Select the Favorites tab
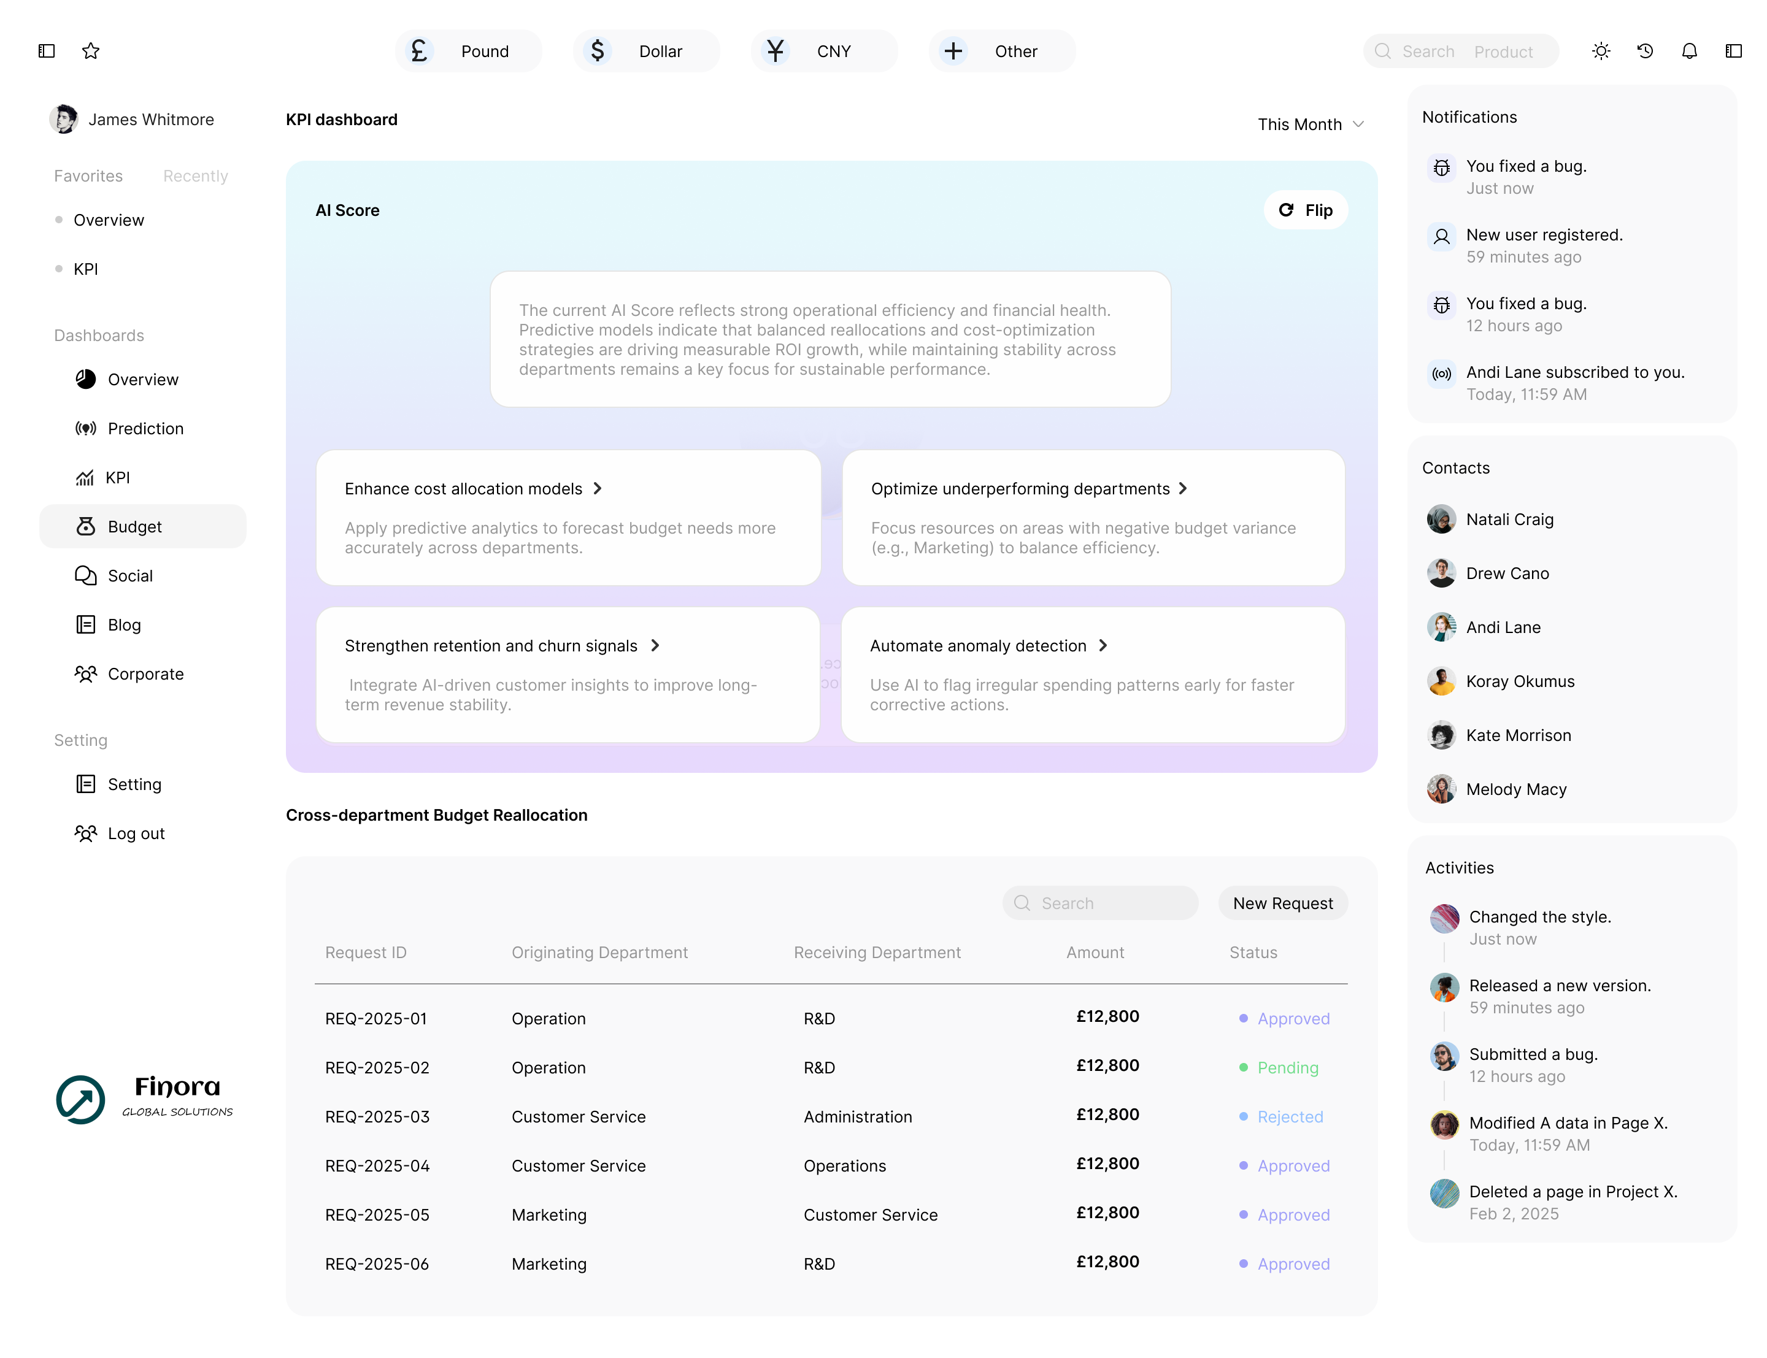Image resolution: width=1767 pixels, height=1358 pixels. tap(88, 176)
